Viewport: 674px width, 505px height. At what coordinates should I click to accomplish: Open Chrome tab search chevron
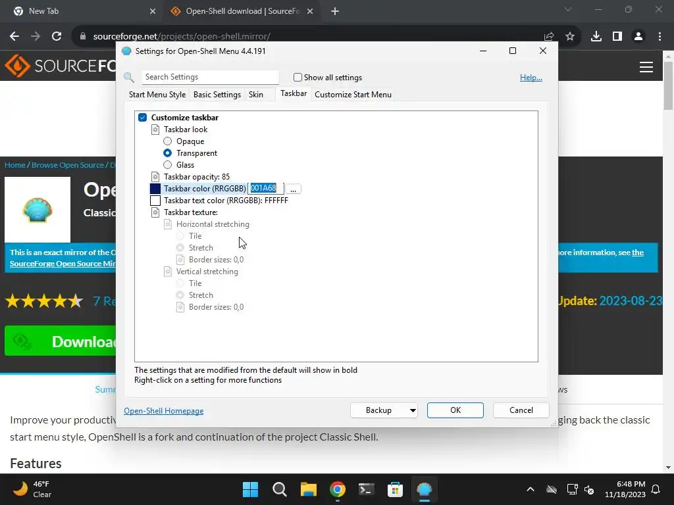pyautogui.click(x=568, y=9)
